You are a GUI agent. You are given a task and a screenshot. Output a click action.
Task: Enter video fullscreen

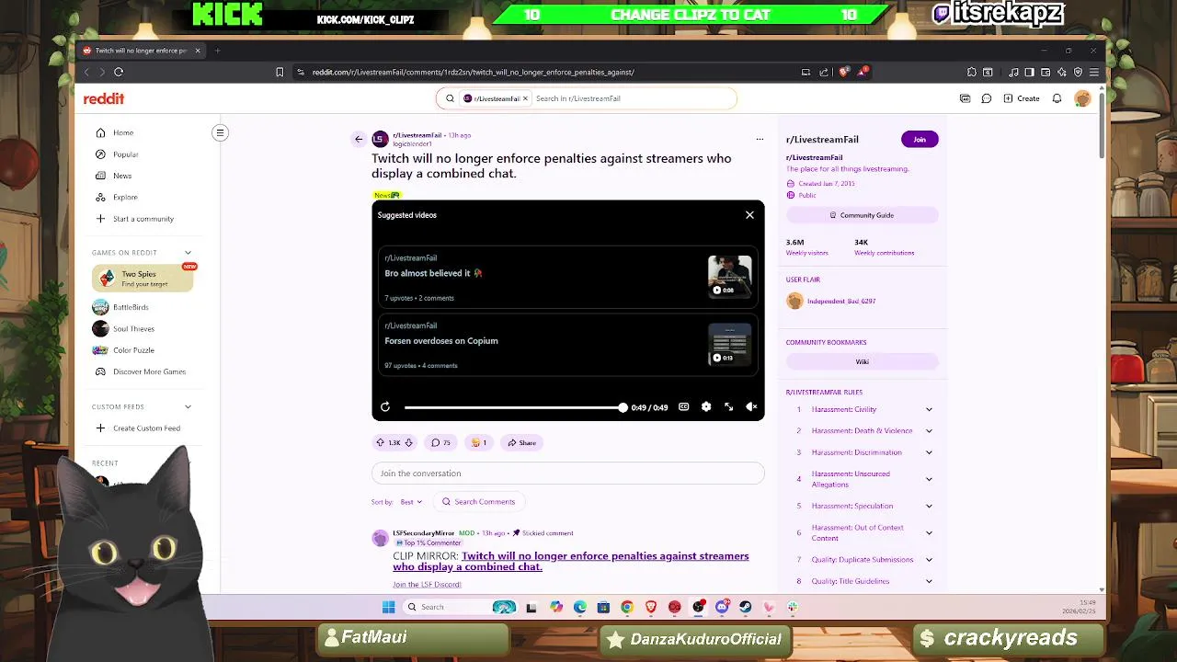click(x=728, y=406)
